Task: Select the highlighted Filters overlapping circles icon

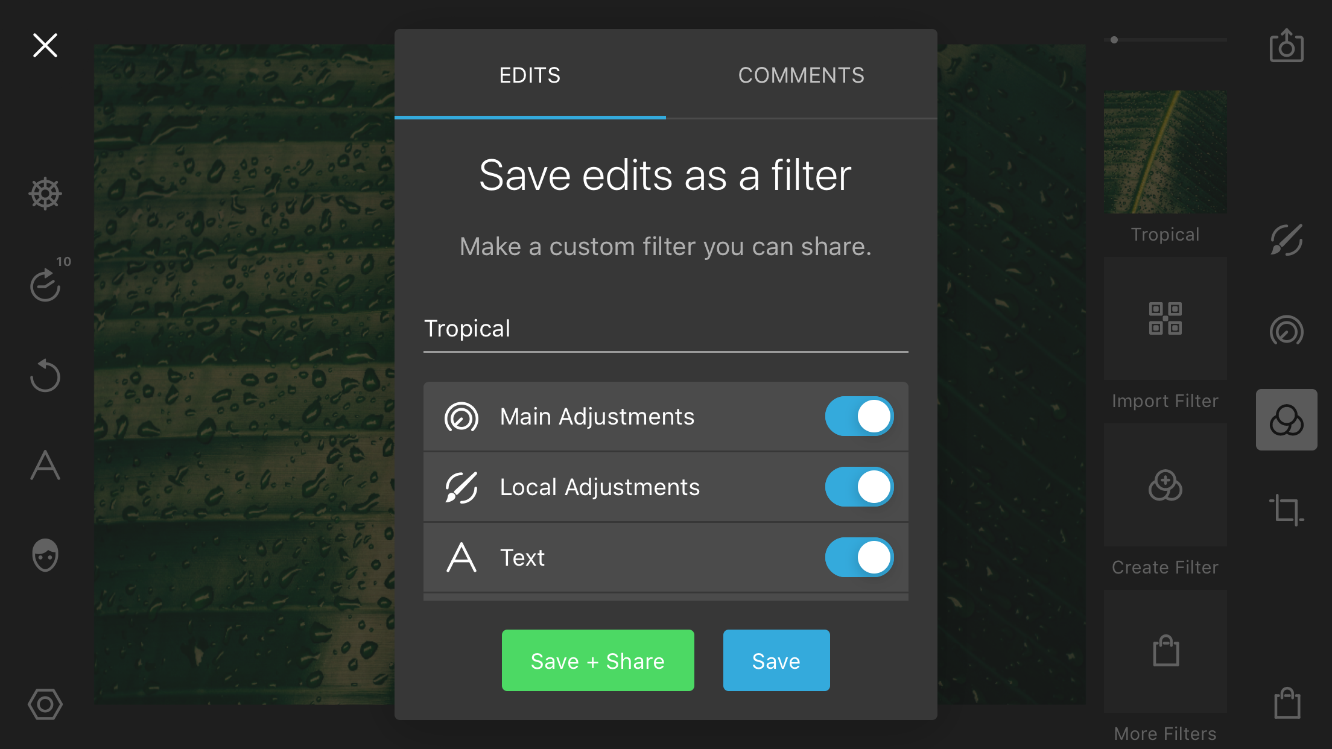Action: click(x=1287, y=420)
